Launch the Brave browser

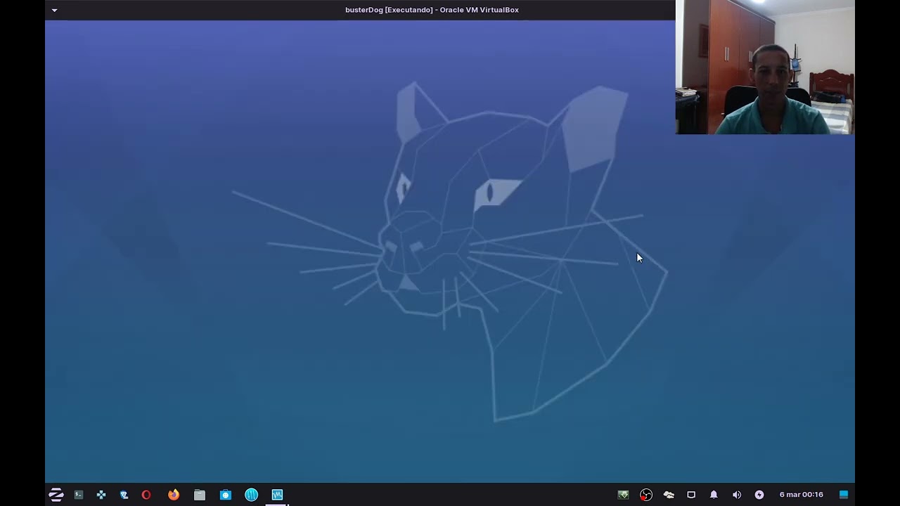(x=124, y=495)
